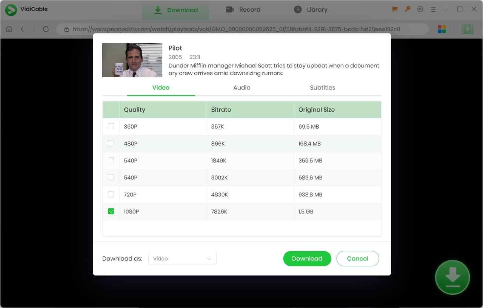Click the Cancel button
Image resolution: width=483 pixels, height=308 pixels.
point(357,259)
